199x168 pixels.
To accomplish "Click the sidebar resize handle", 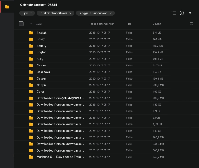I will (x=13, y=155).
